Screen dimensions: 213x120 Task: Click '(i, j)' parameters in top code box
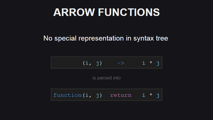(x=92, y=63)
